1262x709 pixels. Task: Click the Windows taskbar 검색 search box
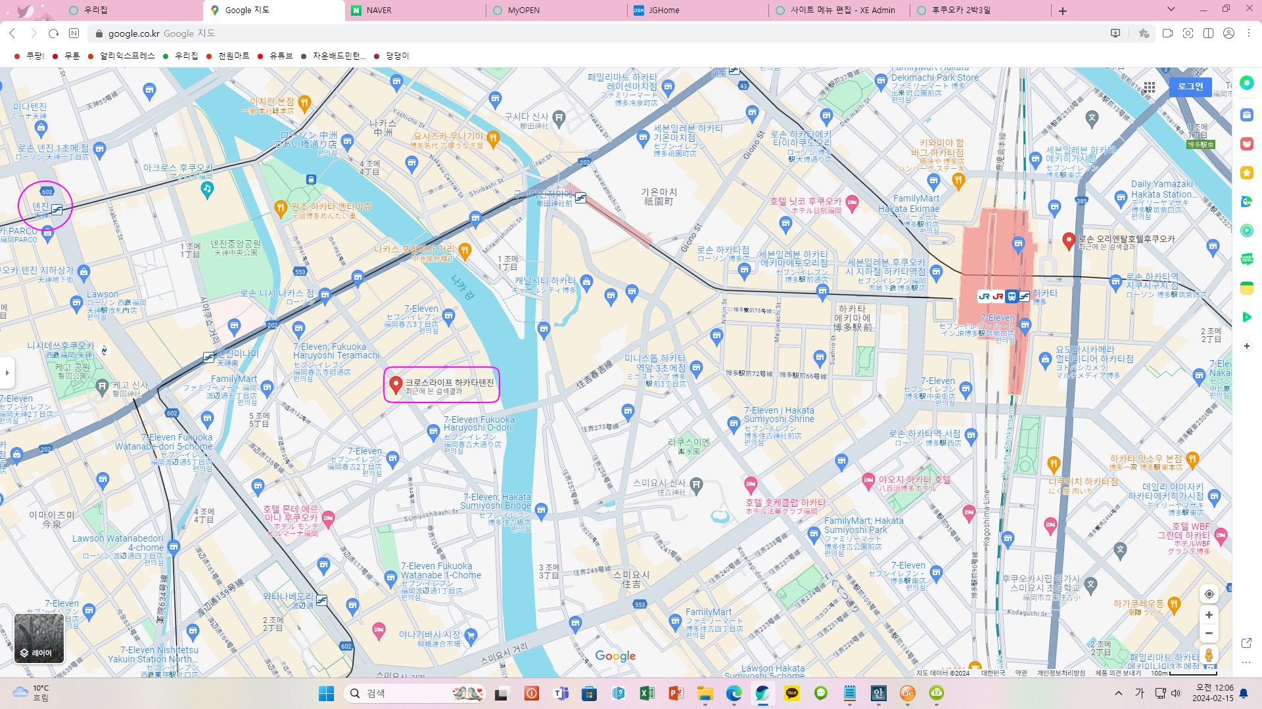click(x=415, y=693)
